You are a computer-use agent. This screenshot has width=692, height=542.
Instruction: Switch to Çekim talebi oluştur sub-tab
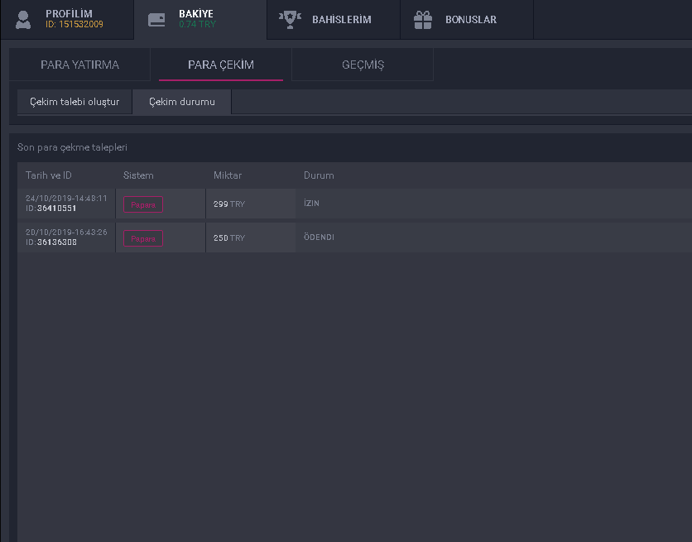pyautogui.click(x=74, y=102)
